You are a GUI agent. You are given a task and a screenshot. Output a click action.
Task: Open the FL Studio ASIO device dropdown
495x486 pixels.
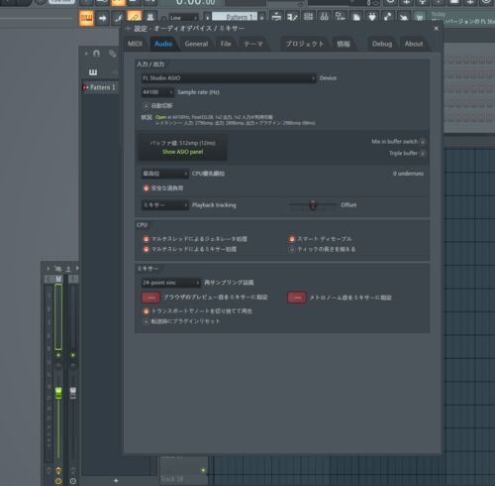point(229,78)
